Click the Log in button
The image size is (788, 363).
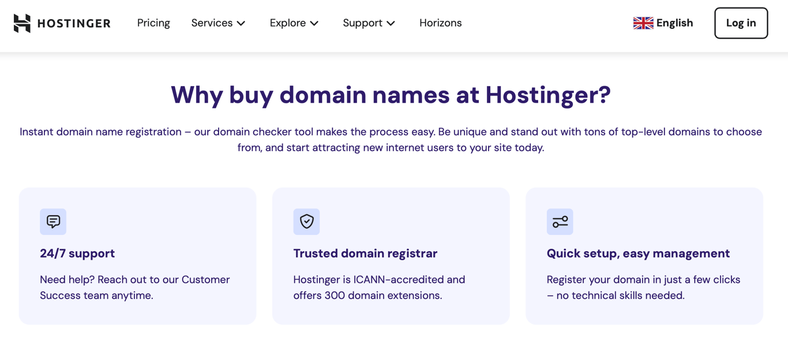741,23
